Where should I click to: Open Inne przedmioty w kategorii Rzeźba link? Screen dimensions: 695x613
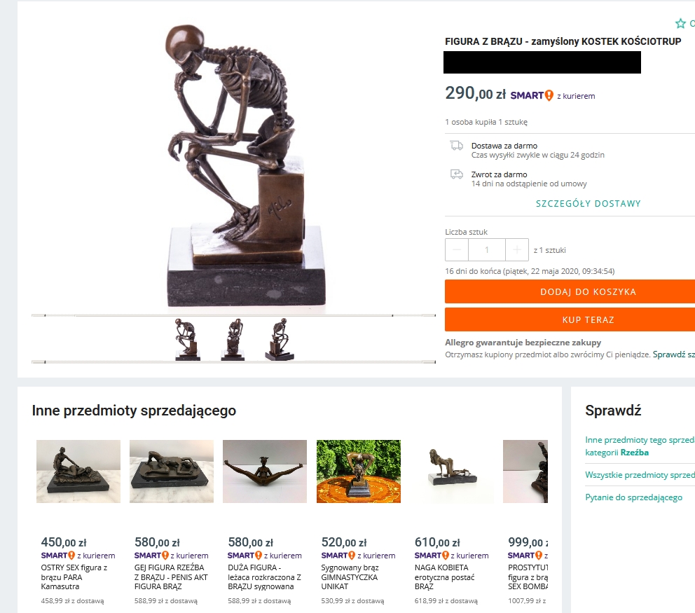(640, 446)
